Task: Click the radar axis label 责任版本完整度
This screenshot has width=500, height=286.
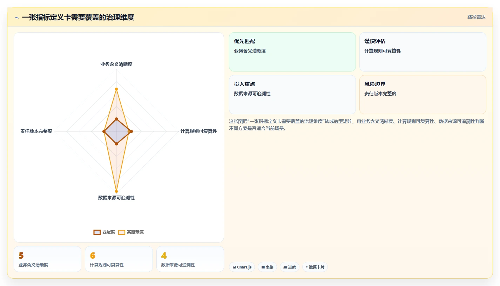Action: (x=36, y=131)
